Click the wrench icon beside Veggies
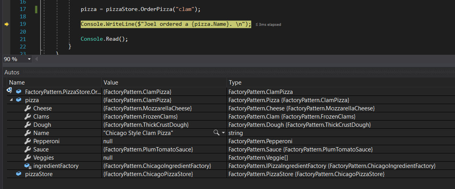This screenshot has height=189, width=455. 27,158
